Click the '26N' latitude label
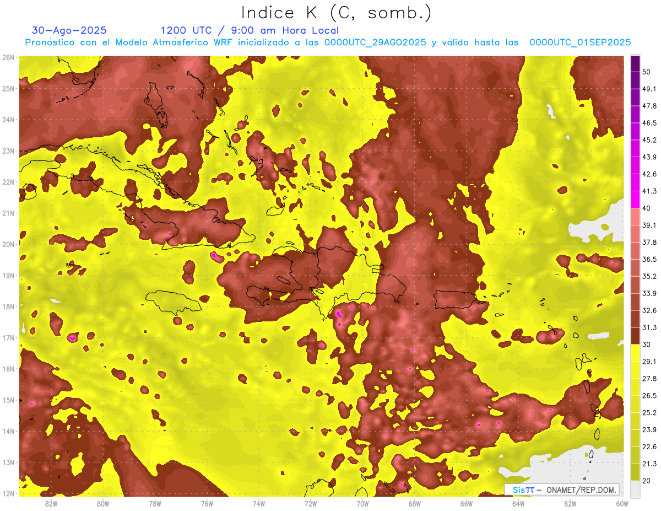The width and height of the screenshot is (661, 511). click(8, 57)
